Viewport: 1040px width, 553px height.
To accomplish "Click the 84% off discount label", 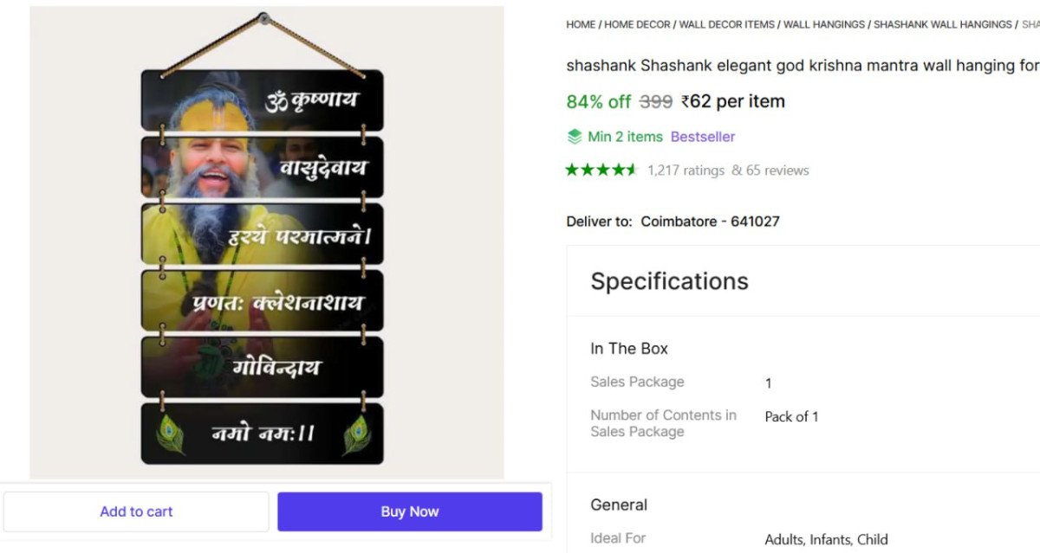I will [x=597, y=100].
